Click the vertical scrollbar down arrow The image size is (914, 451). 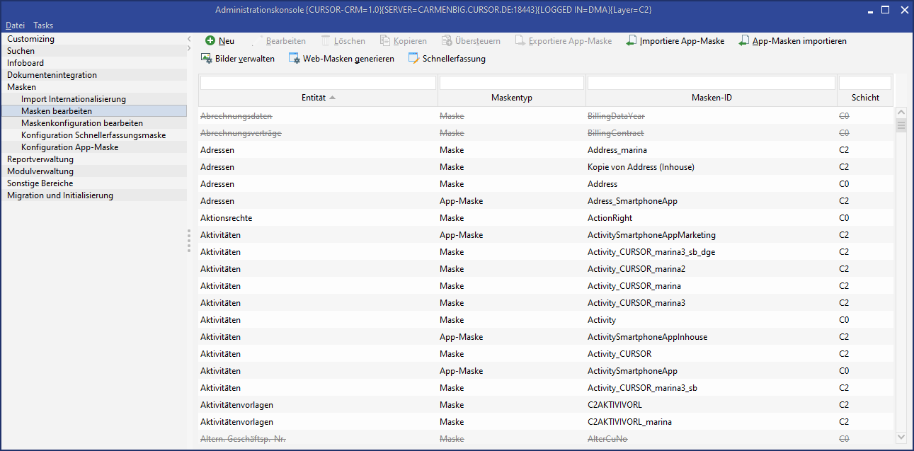901,437
